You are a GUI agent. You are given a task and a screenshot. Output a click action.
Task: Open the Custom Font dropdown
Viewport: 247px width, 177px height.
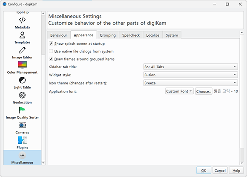coord(179,91)
